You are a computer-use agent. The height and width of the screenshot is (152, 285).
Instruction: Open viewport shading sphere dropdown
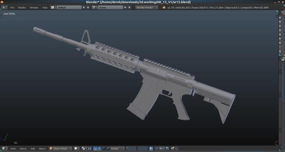point(77,148)
